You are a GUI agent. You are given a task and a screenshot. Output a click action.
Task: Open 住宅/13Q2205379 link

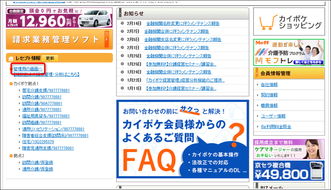coord(38,142)
